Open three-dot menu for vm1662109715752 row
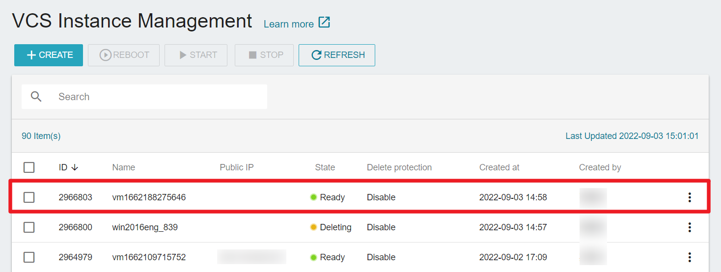This screenshot has width=721, height=272. pos(690,257)
